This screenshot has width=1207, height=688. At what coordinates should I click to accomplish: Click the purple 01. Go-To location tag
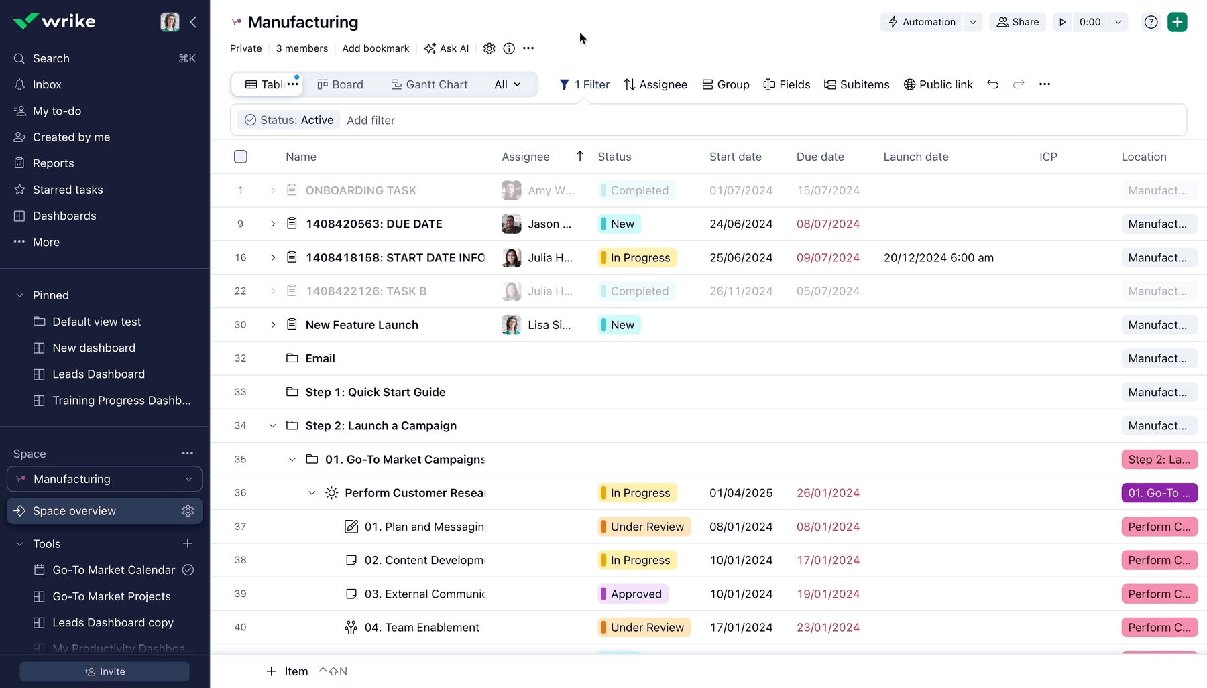coord(1159,493)
